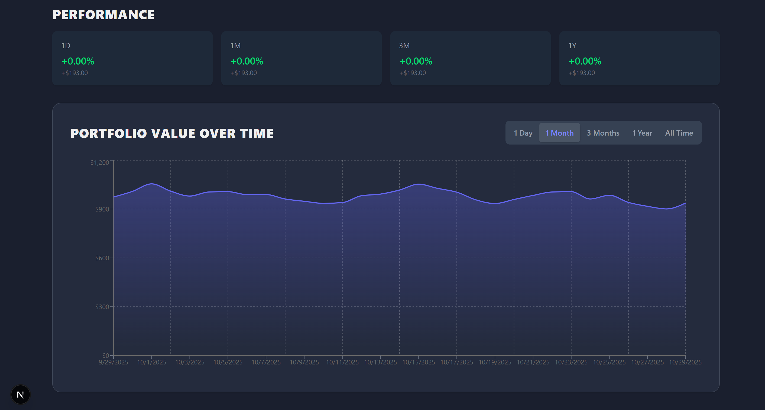This screenshot has width=765, height=410.
Task: Click the 1Y performance card
Action: click(x=639, y=58)
